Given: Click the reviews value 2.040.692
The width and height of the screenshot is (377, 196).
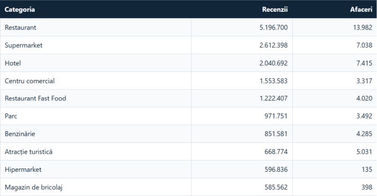Looking at the screenshot, I should pos(274,63).
